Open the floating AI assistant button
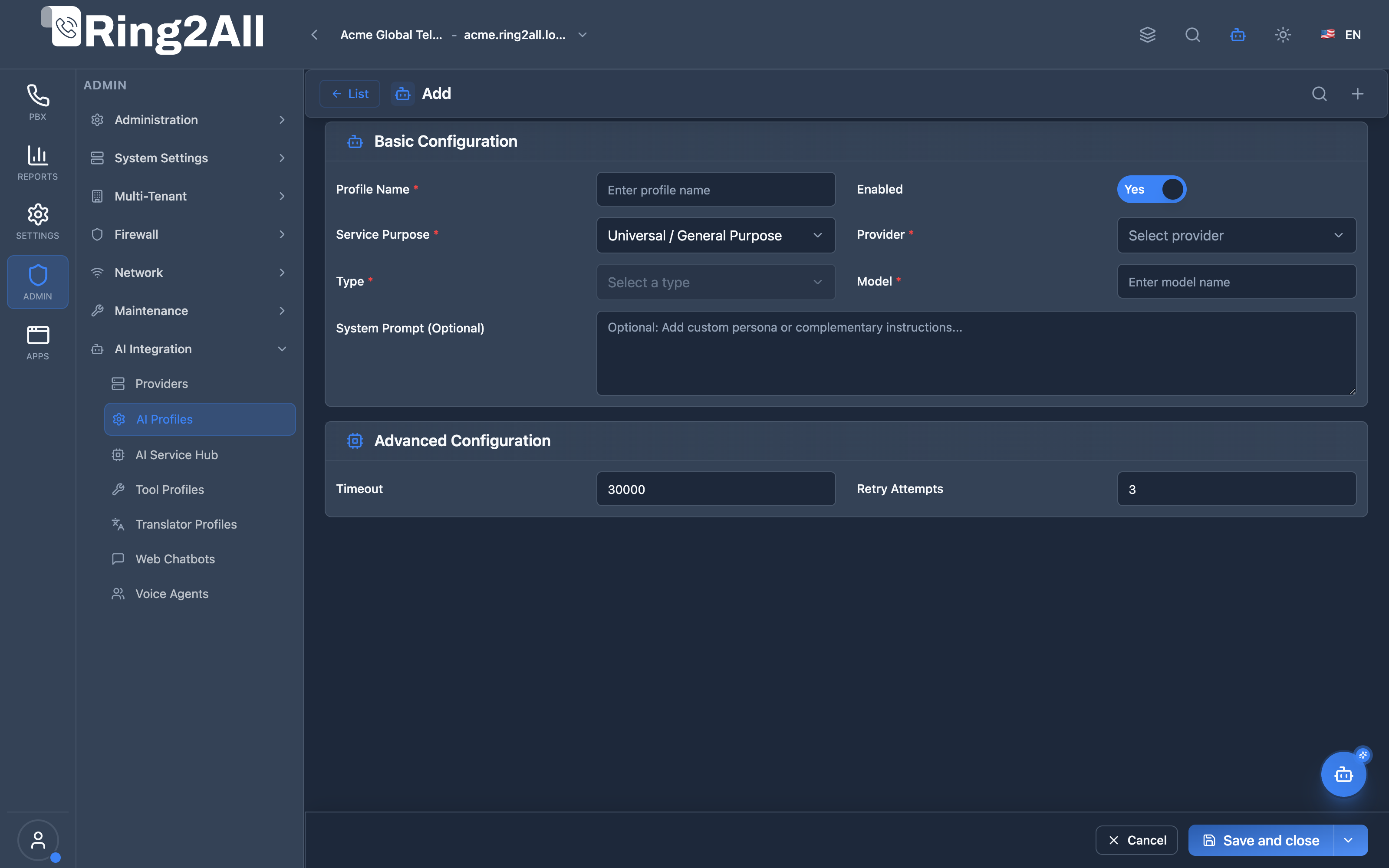Viewport: 1389px width, 868px height. [1344, 774]
